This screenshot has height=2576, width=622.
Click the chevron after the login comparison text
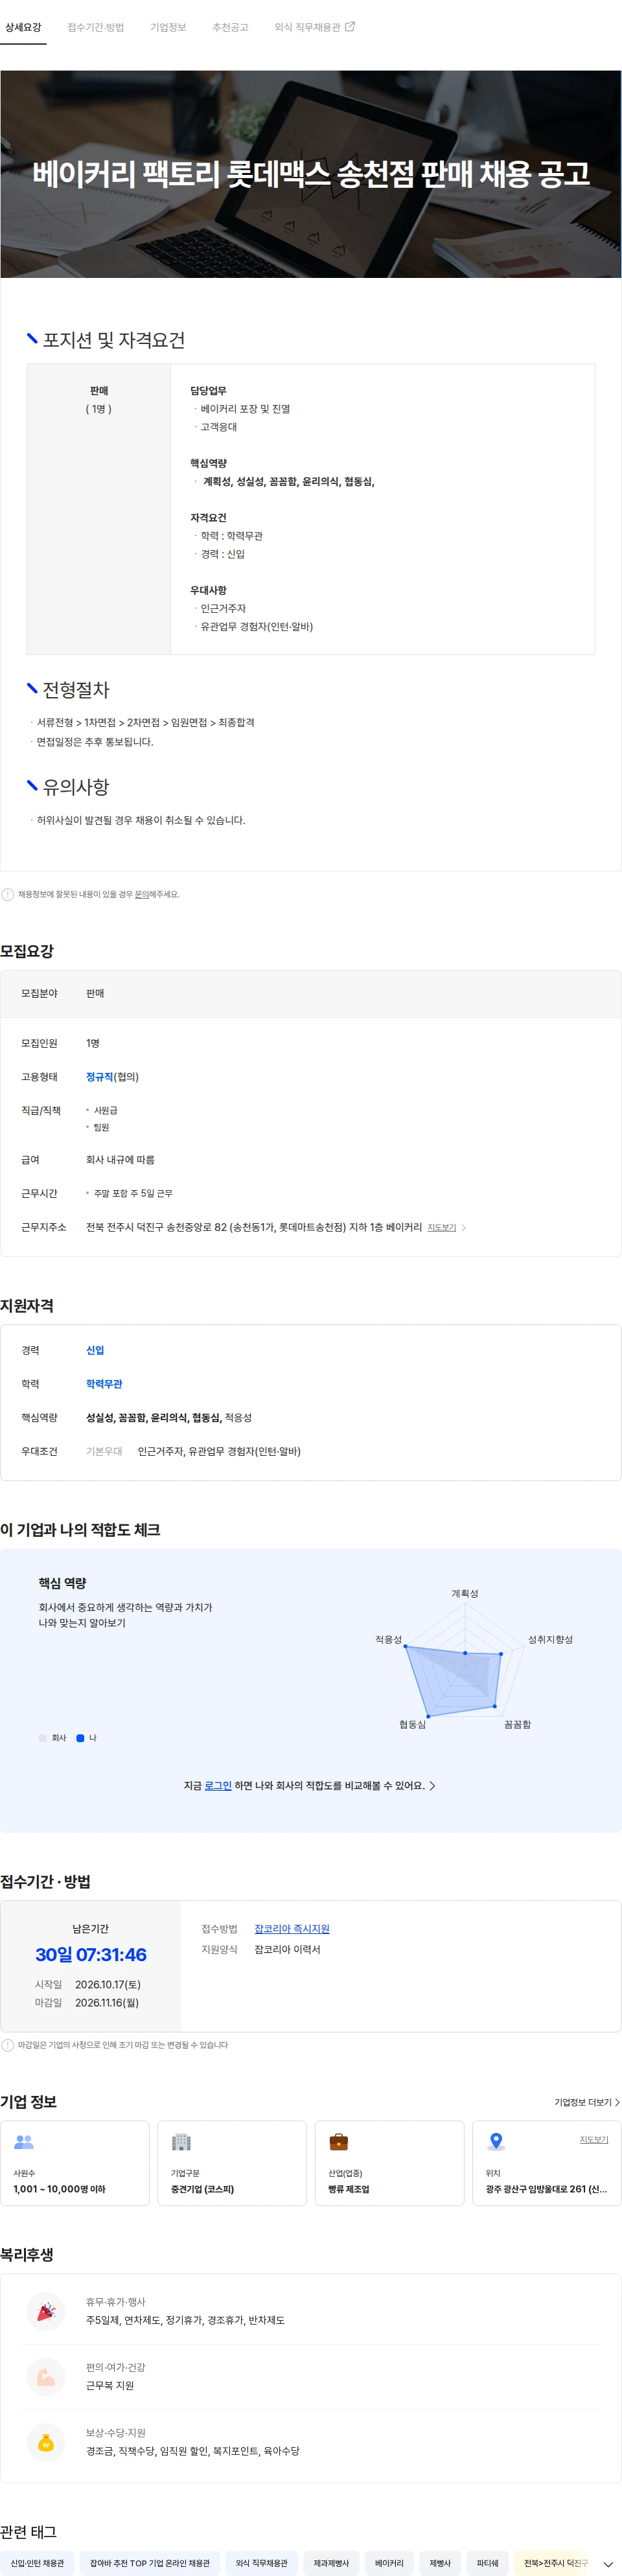pyautogui.click(x=432, y=1785)
